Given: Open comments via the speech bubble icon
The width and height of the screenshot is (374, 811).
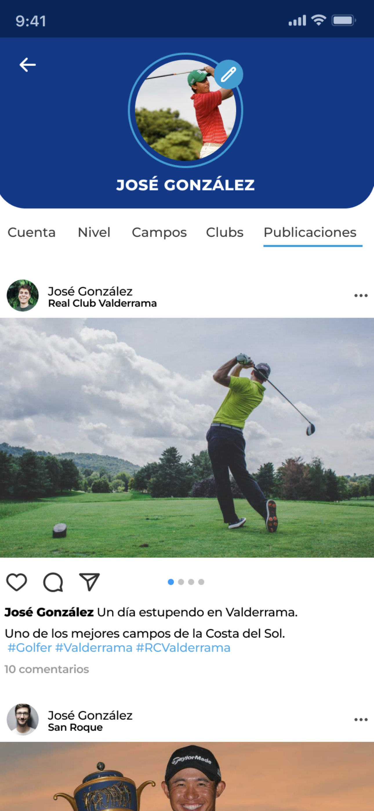Looking at the screenshot, I should click(53, 582).
